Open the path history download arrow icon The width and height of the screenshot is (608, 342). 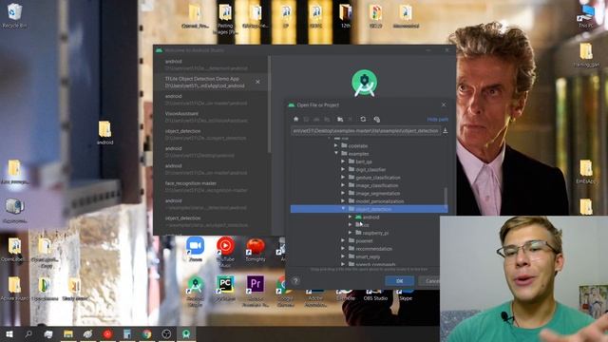click(x=446, y=131)
